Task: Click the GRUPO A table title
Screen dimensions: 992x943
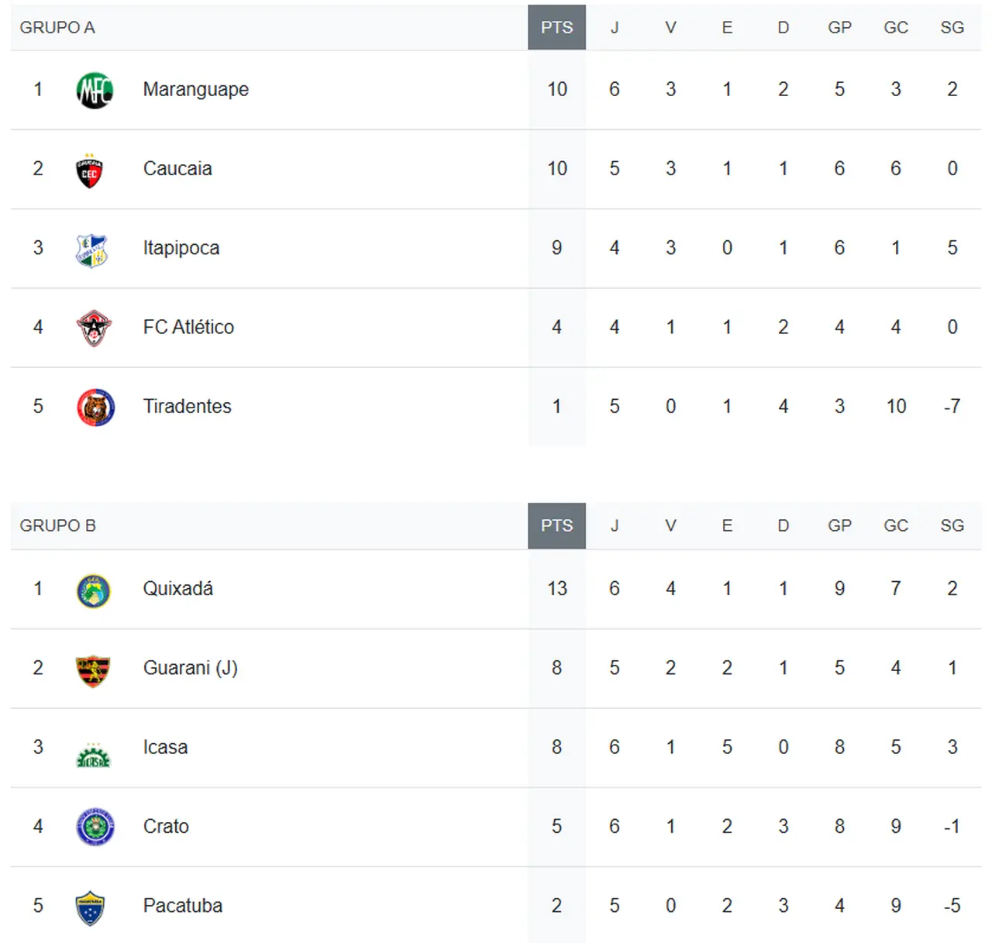Action: pyautogui.click(x=57, y=28)
